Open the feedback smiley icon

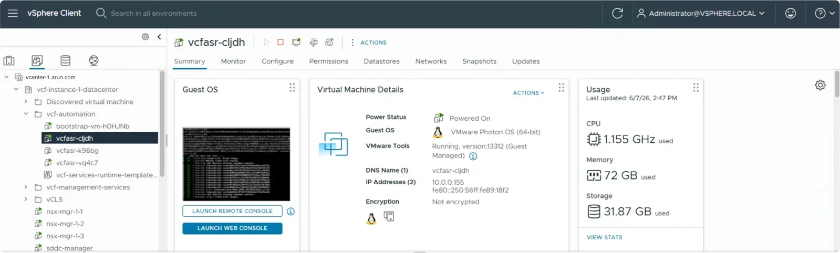tap(790, 13)
